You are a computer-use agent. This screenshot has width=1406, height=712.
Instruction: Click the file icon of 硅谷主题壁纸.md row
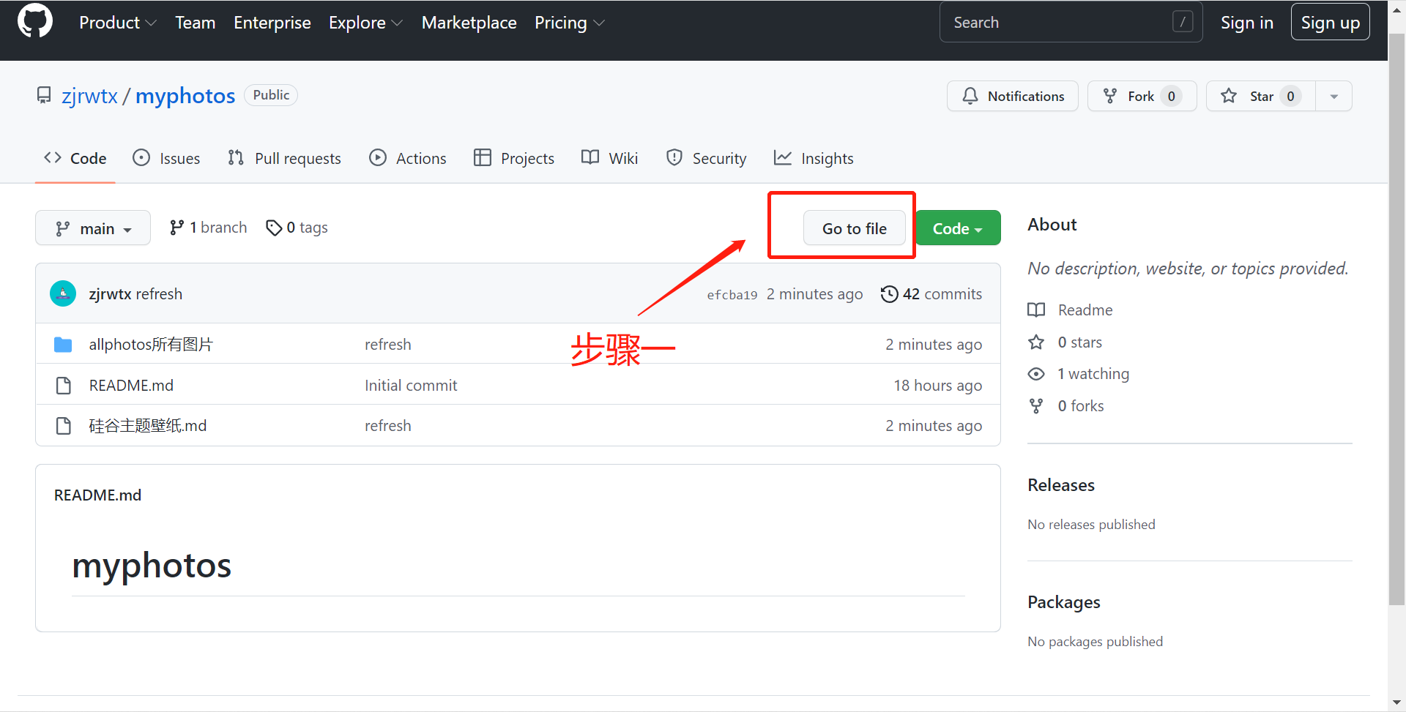coord(64,426)
